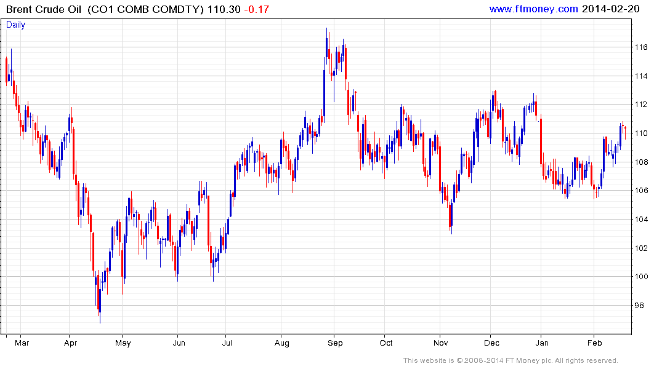This screenshot has width=662, height=369.
Task: Click the 110 price axis label
Action: pyautogui.click(x=641, y=133)
